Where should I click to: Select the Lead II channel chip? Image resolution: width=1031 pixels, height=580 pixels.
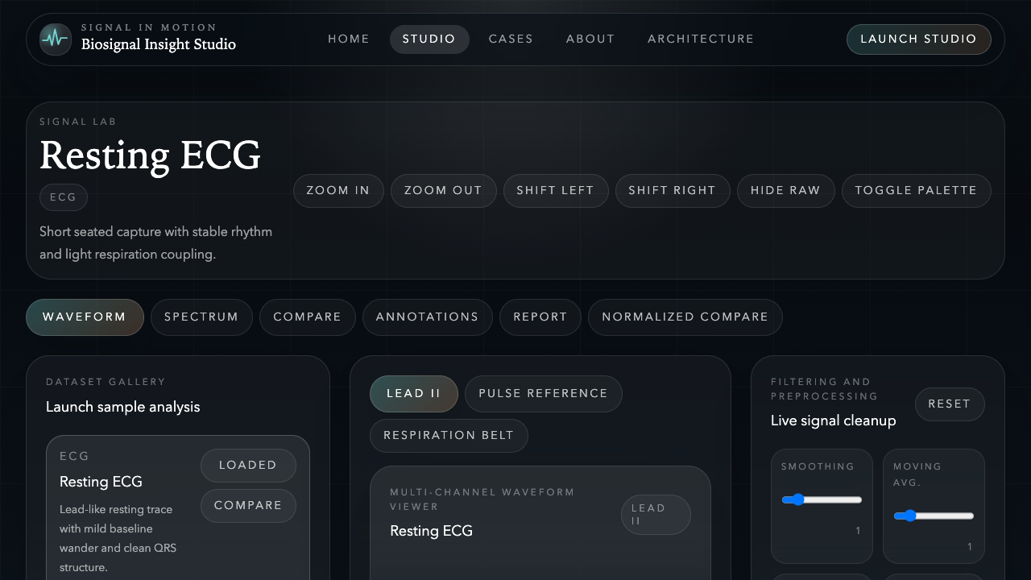point(414,394)
